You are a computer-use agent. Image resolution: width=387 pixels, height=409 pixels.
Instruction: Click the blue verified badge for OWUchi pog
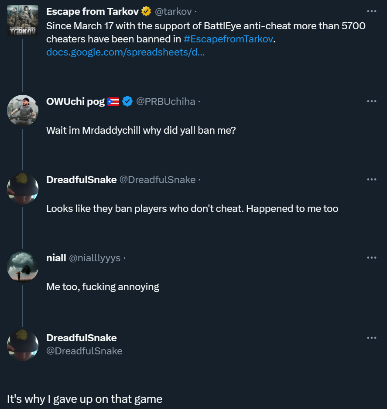coord(127,101)
